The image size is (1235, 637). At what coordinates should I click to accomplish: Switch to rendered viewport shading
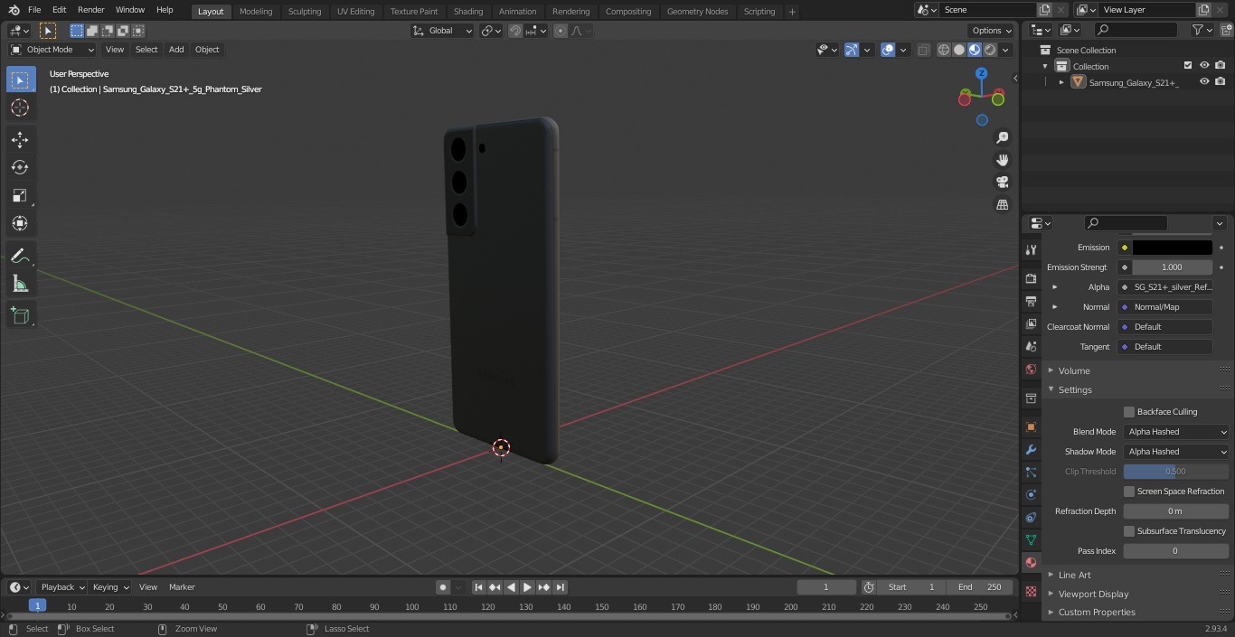pyautogui.click(x=990, y=50)
